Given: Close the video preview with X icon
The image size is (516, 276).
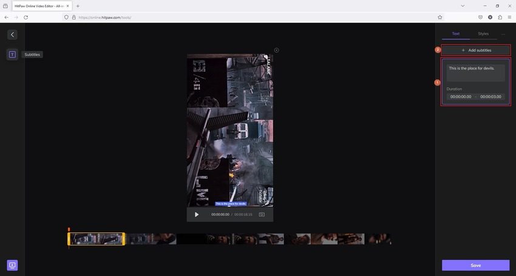Looking at the screenshot, I should [276, 50].
